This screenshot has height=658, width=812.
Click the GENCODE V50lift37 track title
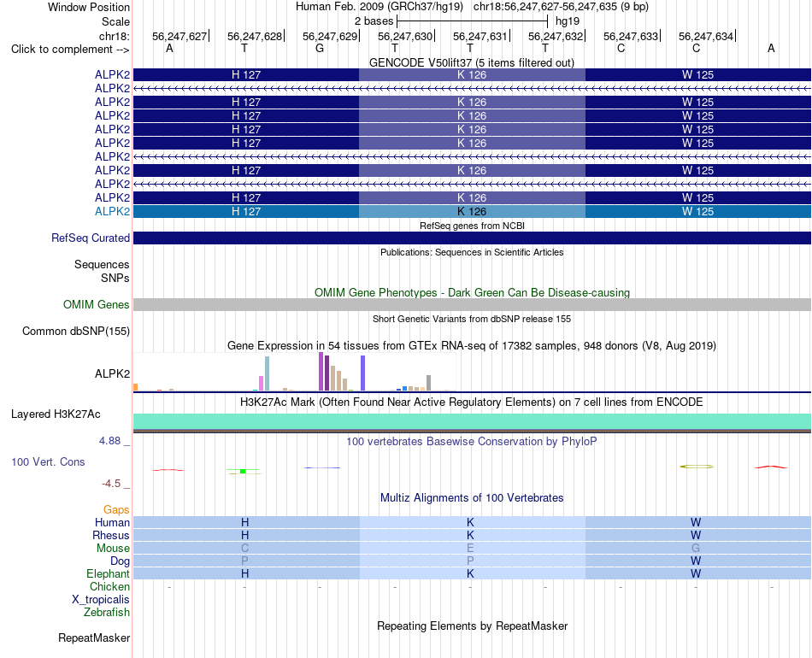471,62
